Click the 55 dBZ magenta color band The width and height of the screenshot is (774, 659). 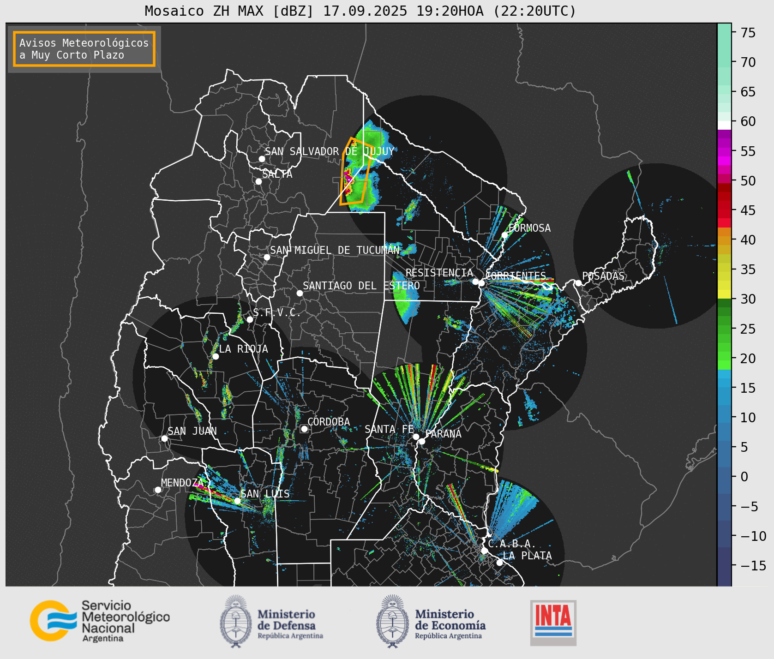724,151
